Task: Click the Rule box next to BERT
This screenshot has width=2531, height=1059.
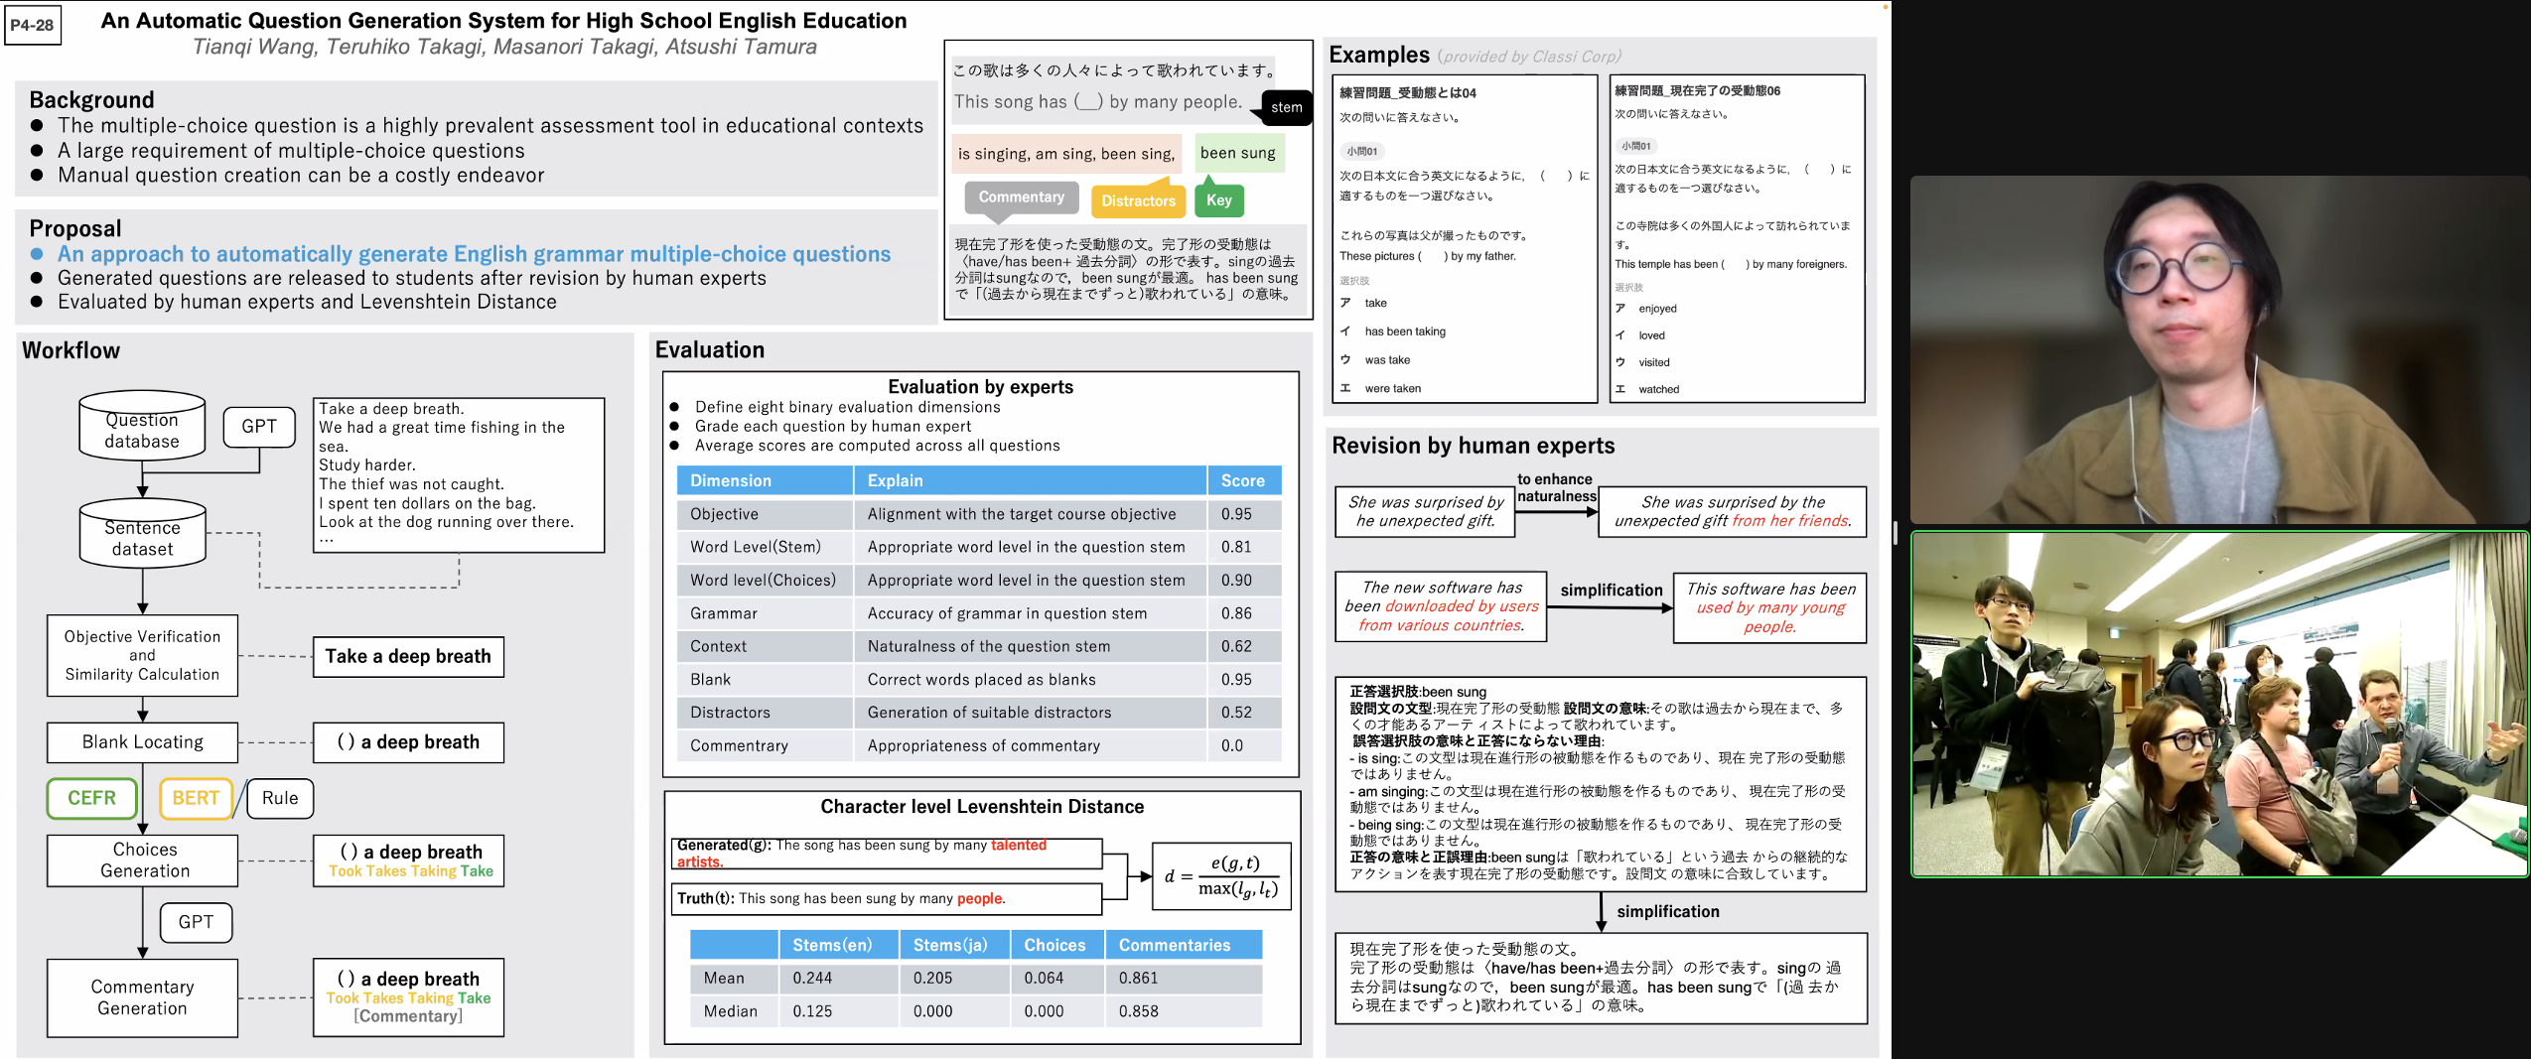Action: [x=279, y=797]
